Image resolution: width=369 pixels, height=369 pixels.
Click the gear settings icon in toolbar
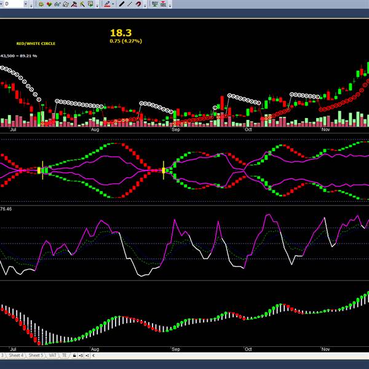coord(41,4)
